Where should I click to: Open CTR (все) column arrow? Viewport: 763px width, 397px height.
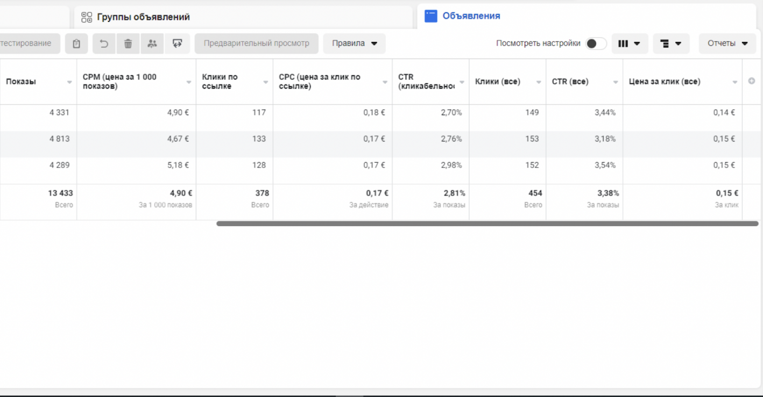pos(616,82)
